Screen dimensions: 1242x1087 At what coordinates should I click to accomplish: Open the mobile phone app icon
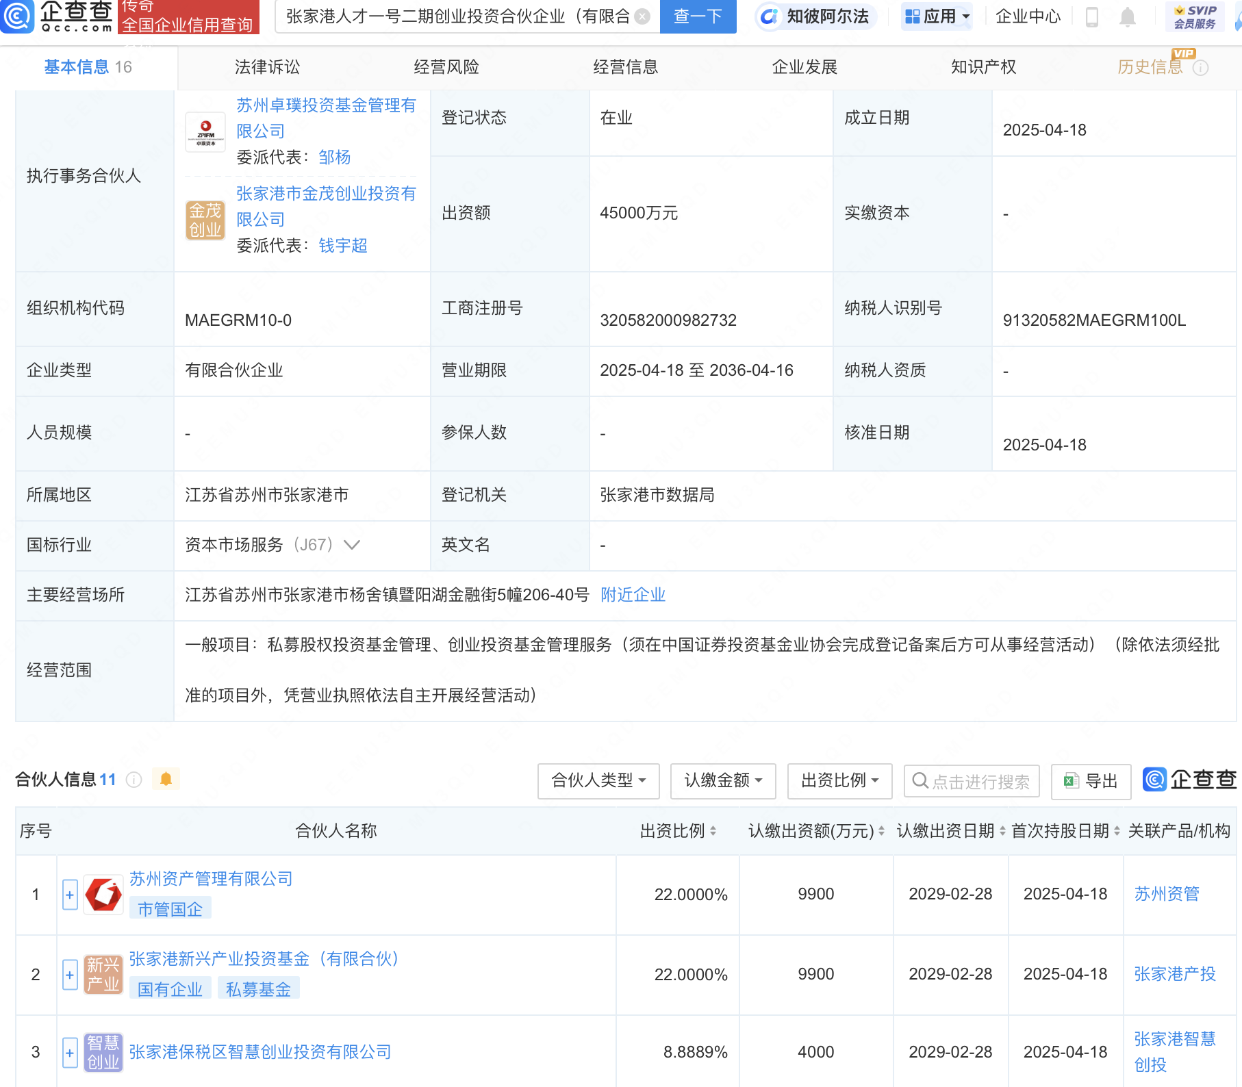tap(1092, 16)
